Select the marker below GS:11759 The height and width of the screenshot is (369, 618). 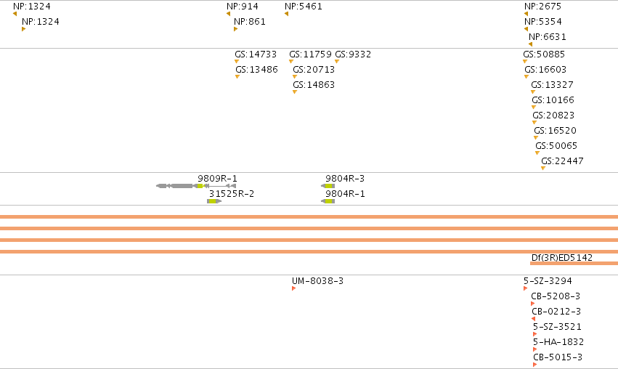[x=291, y=62]
